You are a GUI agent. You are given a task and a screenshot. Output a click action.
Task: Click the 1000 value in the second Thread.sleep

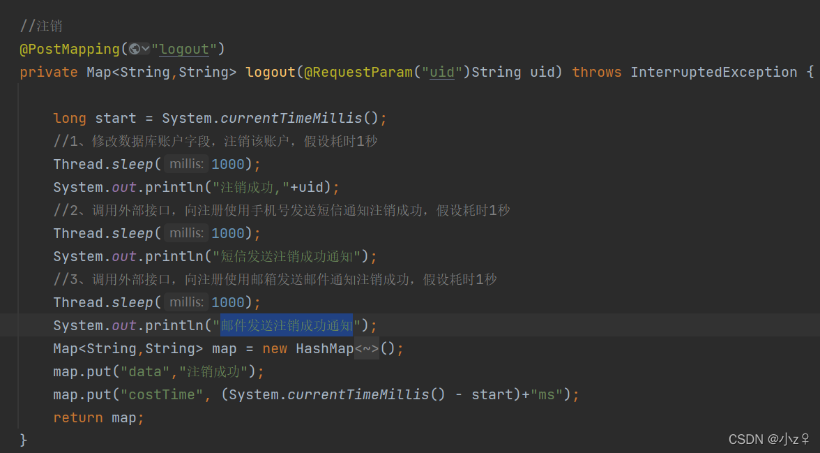point(228,234)
